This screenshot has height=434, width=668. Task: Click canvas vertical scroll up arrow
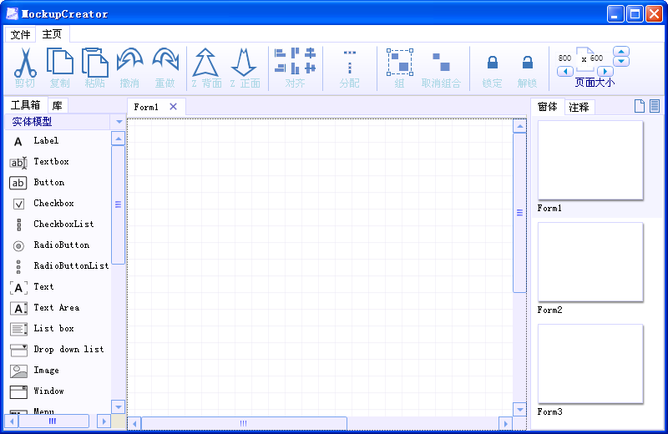(x=519, y=127)
